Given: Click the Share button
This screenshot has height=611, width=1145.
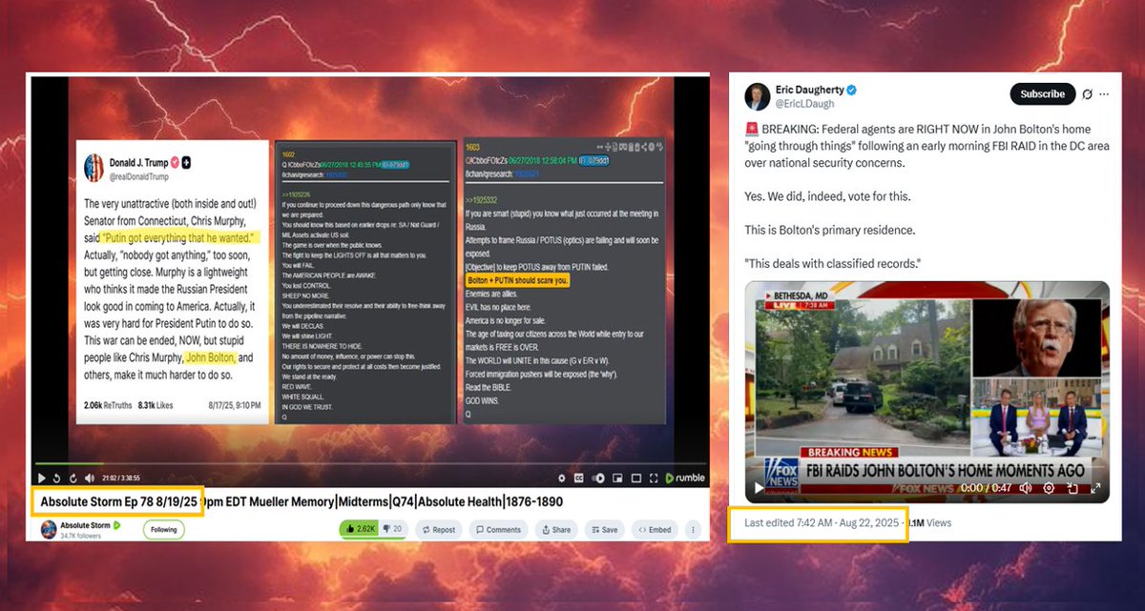Looking at the screenshot, I should click(x=555, y=529).
